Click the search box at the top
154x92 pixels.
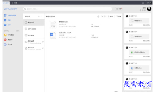pyautogui.click(x=68, y=9)
